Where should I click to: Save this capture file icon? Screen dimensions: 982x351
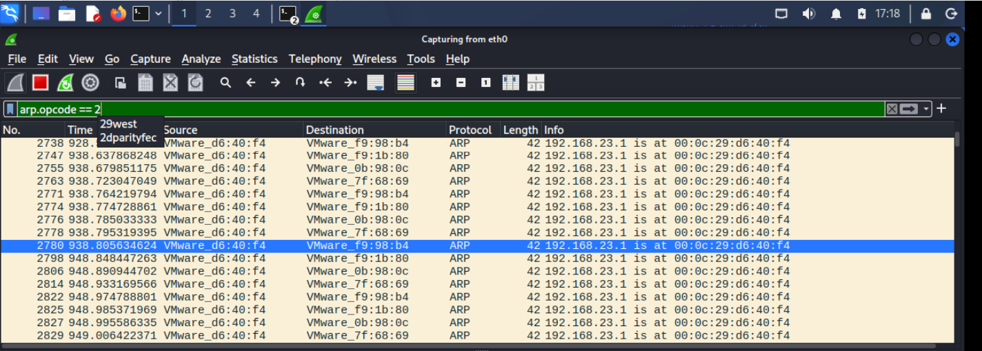[145, 83]
